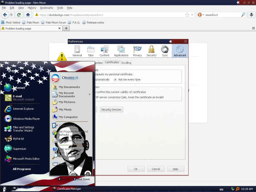Open the View menu
The height and width of the screenshot is (192, 256).
(21, 8)
